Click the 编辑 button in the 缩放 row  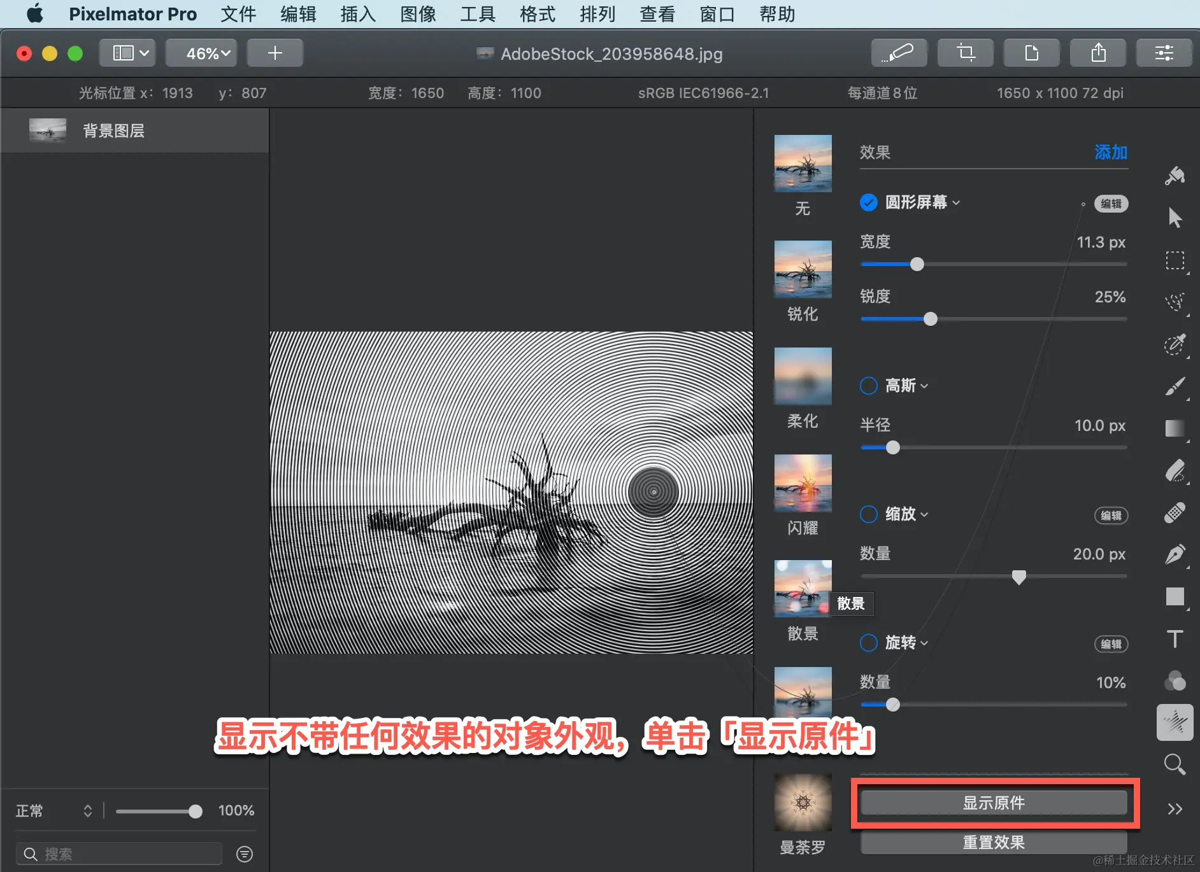tap(1111, 516)
